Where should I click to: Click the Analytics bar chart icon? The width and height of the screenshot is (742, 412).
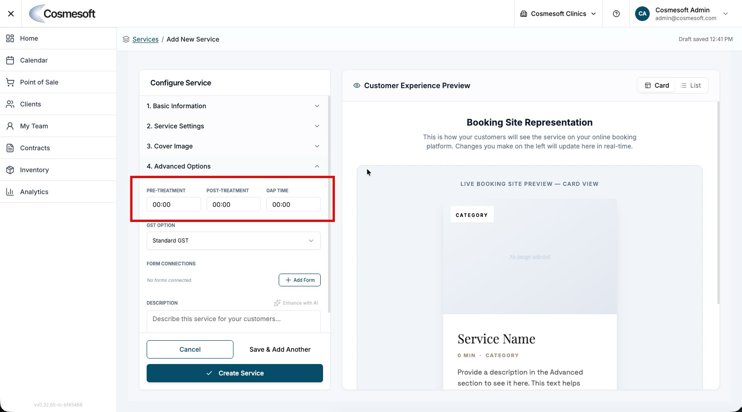(x=10, y=192)
